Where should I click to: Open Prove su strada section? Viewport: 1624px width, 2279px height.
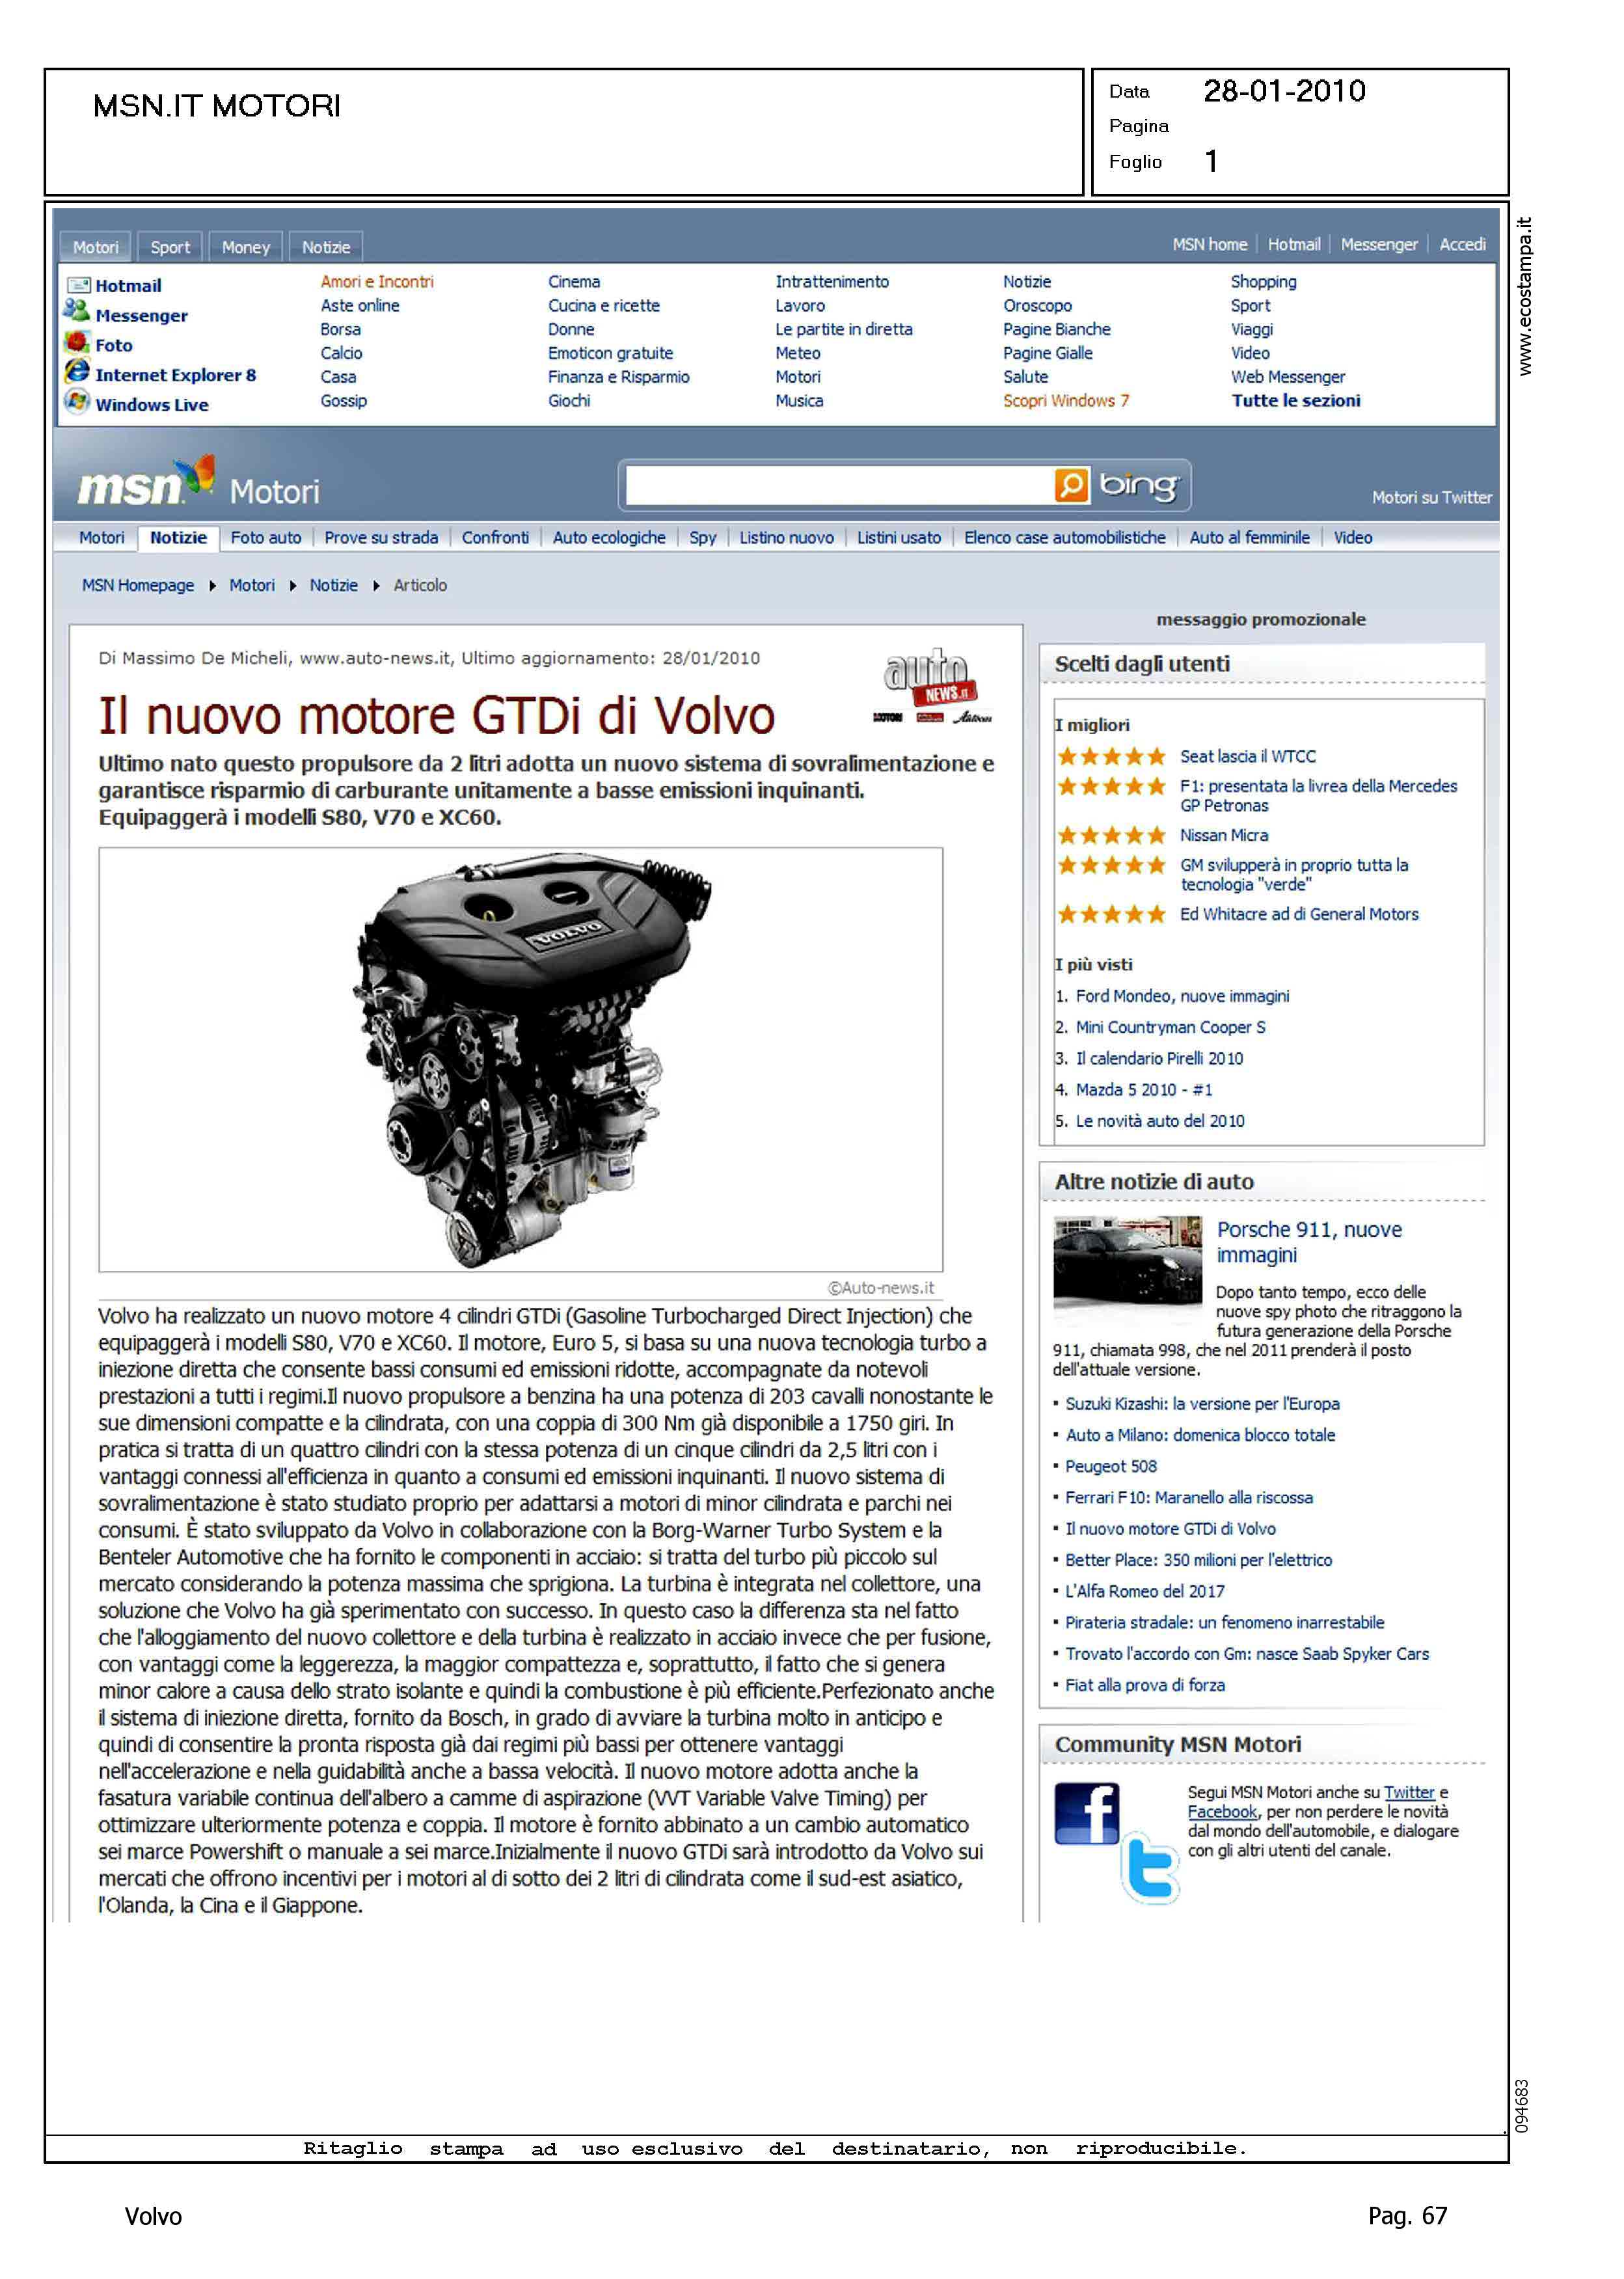[381, 538]
